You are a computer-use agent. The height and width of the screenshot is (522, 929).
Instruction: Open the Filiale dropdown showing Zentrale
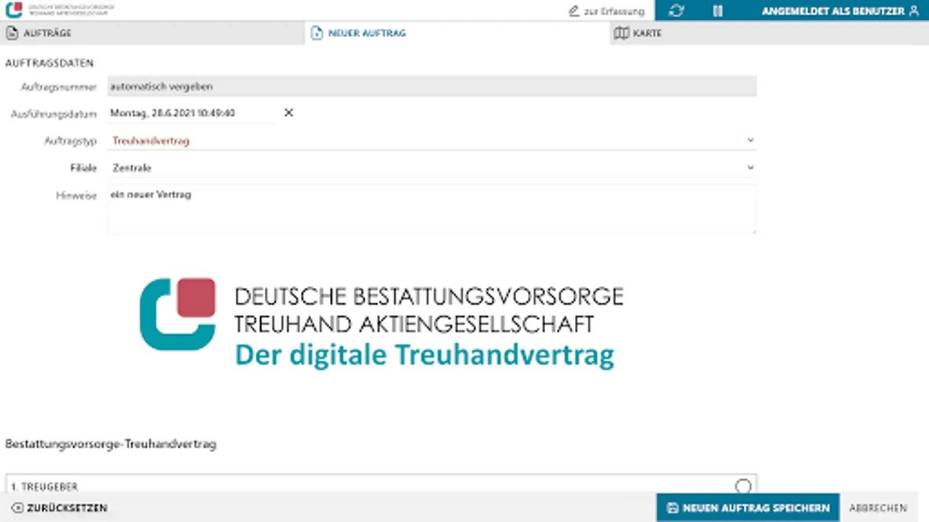[x=432, y=168]
